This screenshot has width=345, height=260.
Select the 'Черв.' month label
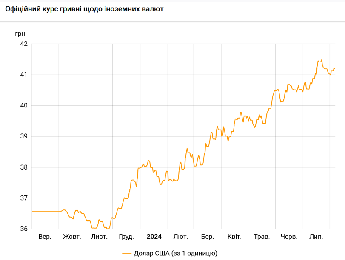(x=289, y=237)
